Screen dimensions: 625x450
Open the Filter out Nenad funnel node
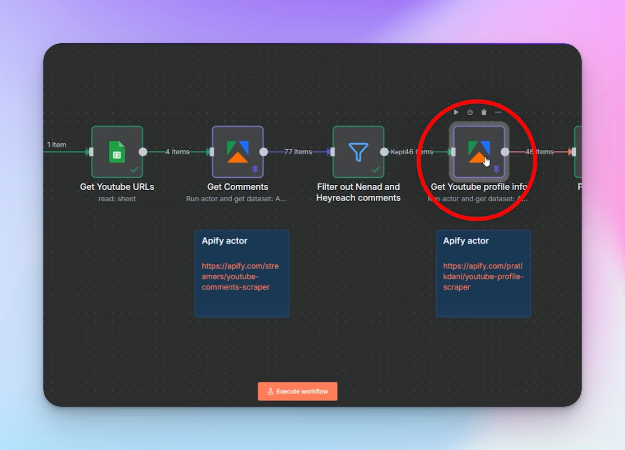(x=359, y=152)
